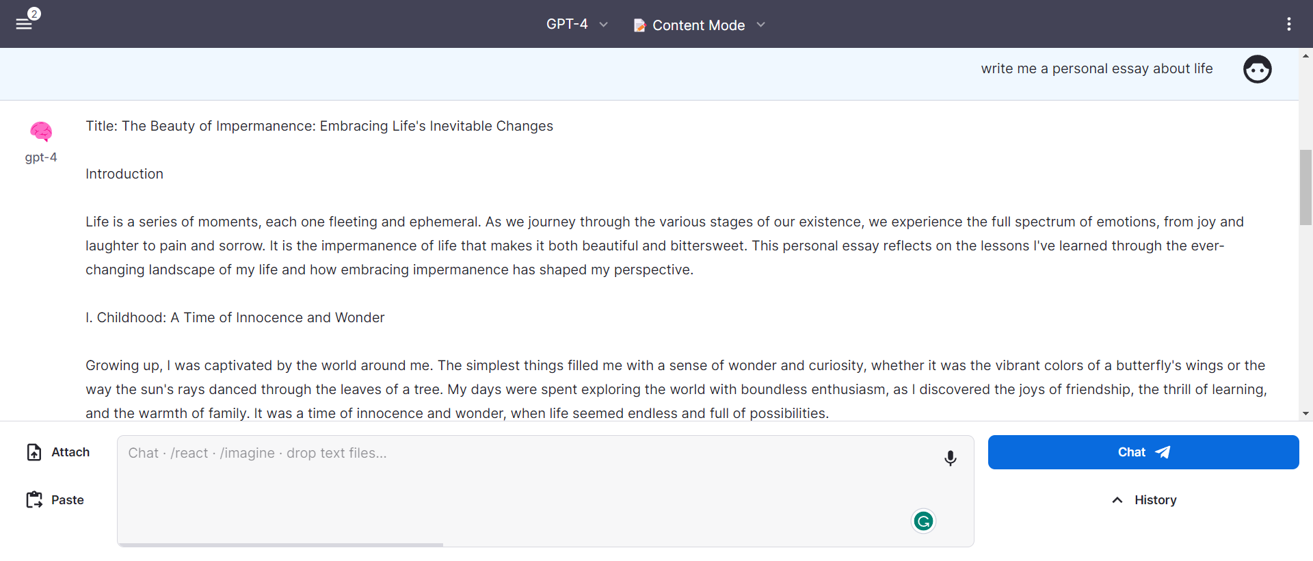The height and width of the screenshot is (561, 1313).
Task: Click the Content Mode document icon
Action: pyautogui.click(x=639, y=25)
